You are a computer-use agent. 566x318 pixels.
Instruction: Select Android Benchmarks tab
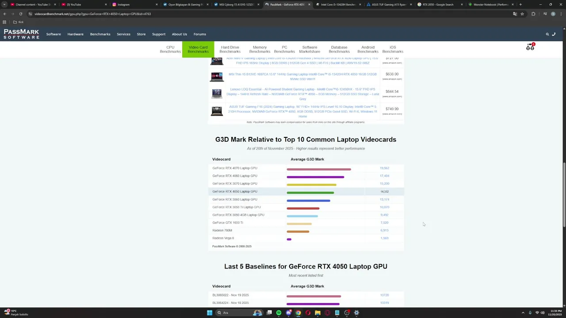coord(368,49)
